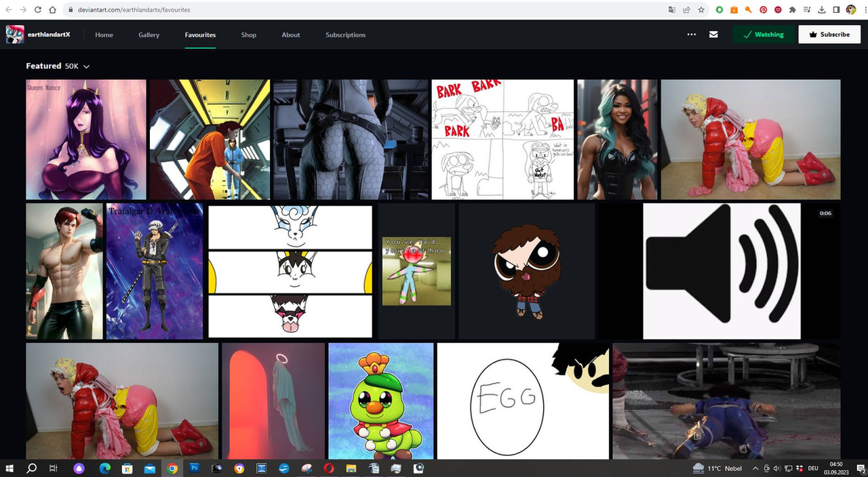Screen dimensions: 868x477
Task: Open the media control playlist icon
Action: (807, 10)
